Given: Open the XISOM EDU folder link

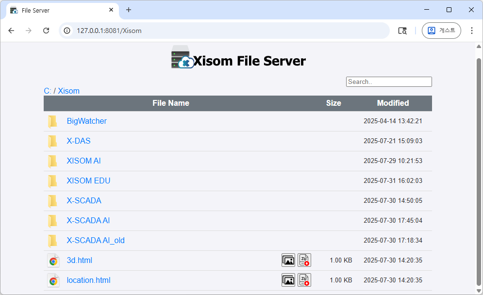Looking at the screenshot, I should [x=88, y=181].
